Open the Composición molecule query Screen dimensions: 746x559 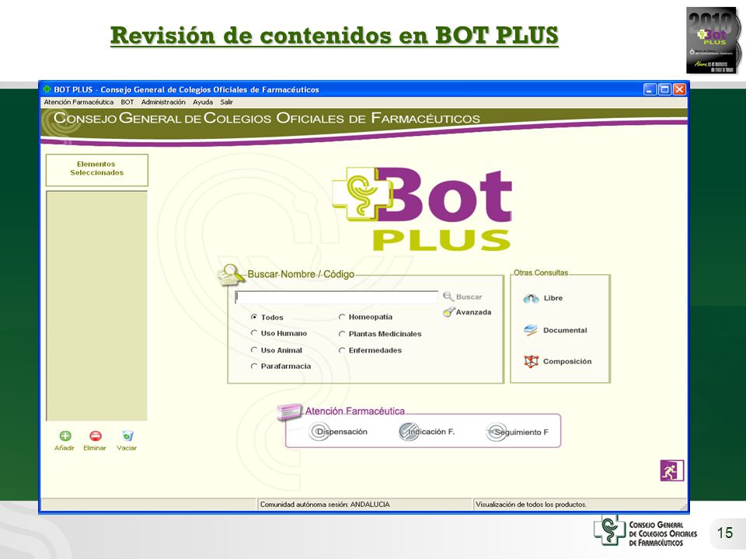[x=558, y=361]
